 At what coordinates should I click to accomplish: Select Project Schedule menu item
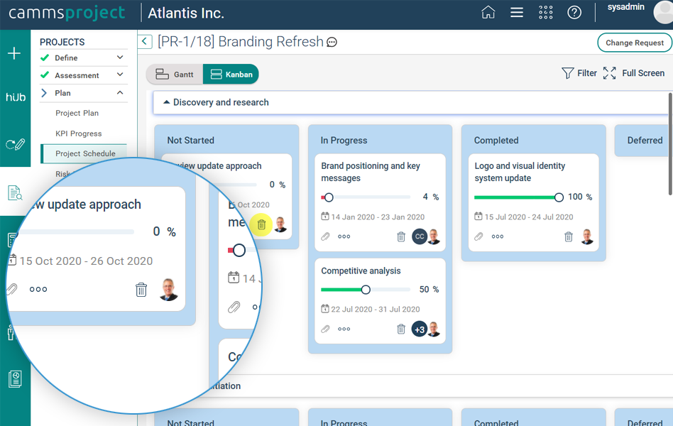(x=84, y=153)
